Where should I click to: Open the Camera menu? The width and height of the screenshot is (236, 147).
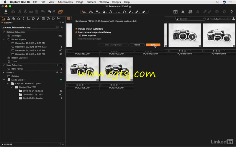91,2
